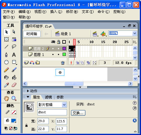Screen dimensions: 141x135
Task: Open the 文件(F) menu
Action: [x=9, y=12]
